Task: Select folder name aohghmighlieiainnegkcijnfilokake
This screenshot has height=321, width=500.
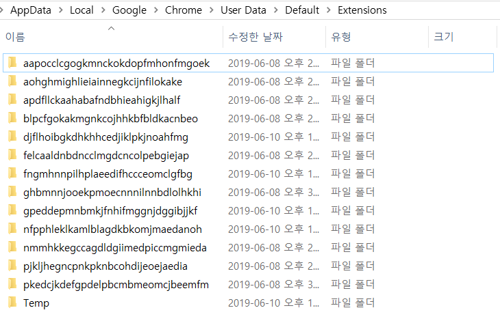Action: point(103,82)
